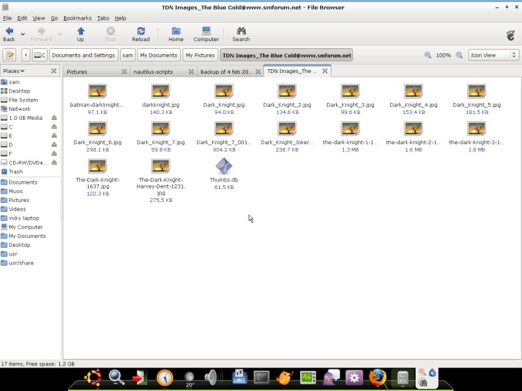Screen dimensions: 522x391
Task: Zoom out with the minus magnifier
Action: pyautogui.click(x=427, y=55)
